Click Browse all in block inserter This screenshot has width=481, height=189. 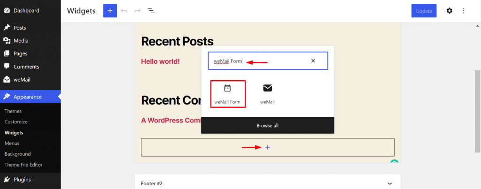point(267,126)
